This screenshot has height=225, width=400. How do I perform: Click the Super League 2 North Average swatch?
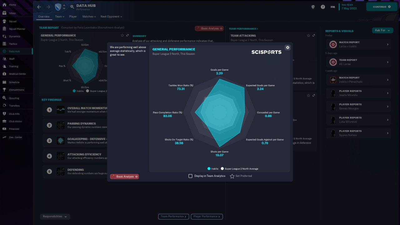pos(222,169)
